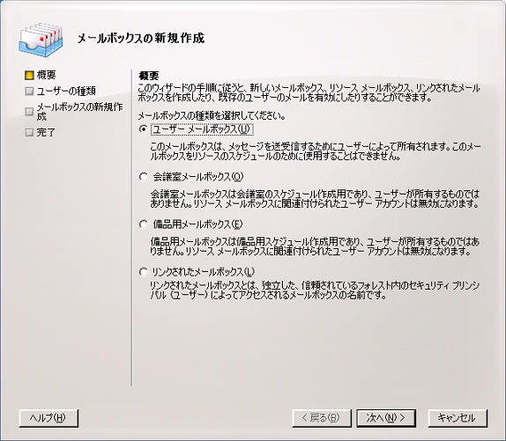Click the mailbox wizard header icon

coord(41,40)
